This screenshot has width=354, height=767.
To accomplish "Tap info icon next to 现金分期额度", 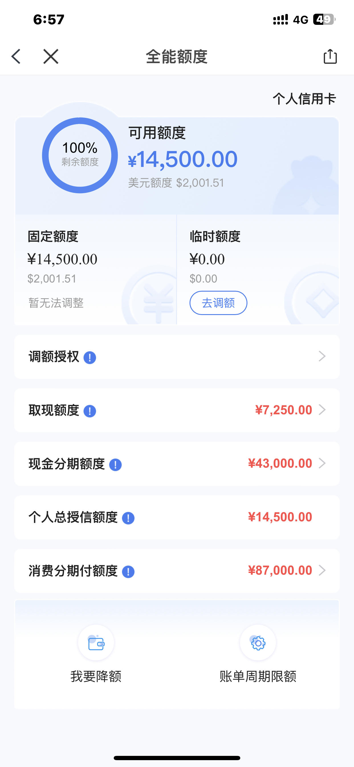I will 115,465.
